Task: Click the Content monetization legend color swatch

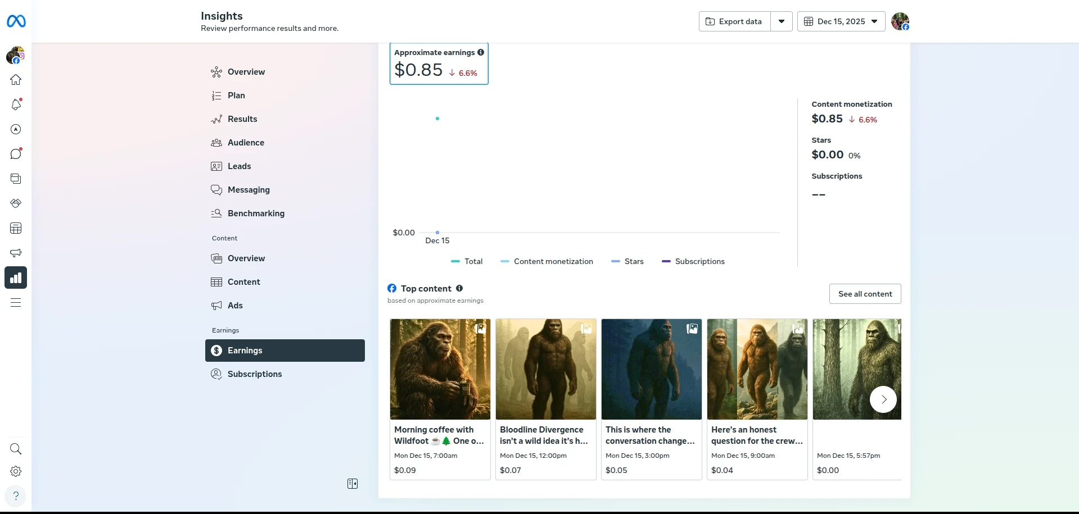Action: click(504, 261)
